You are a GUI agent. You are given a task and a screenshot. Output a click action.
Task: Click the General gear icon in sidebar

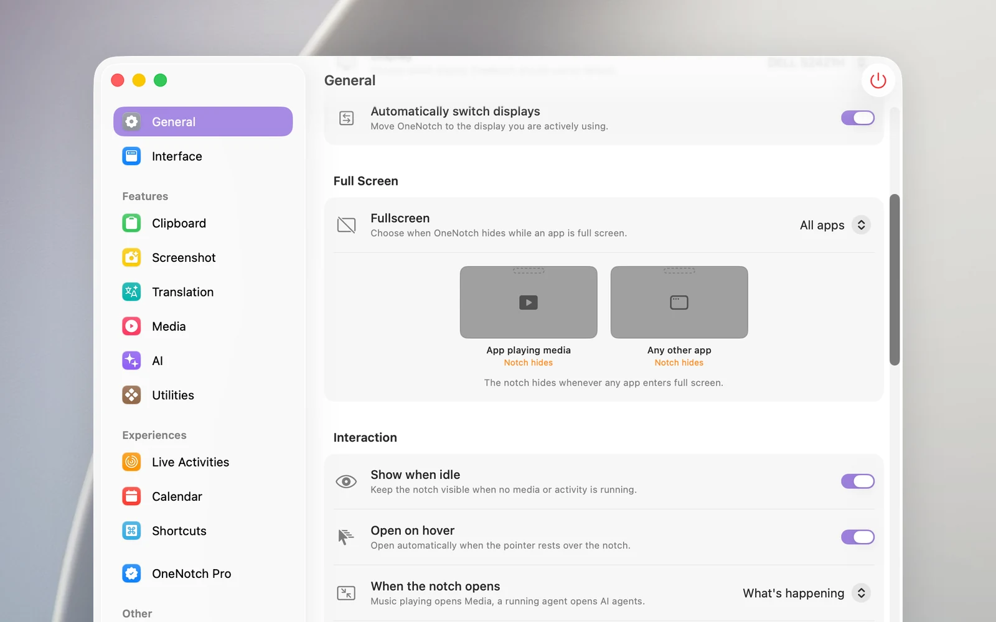pyautogui.click(x=131, y=122)
